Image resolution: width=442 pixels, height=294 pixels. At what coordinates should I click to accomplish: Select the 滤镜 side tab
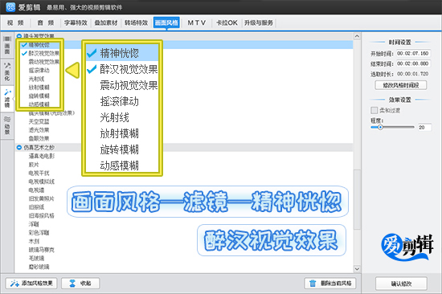coord(7,99)
